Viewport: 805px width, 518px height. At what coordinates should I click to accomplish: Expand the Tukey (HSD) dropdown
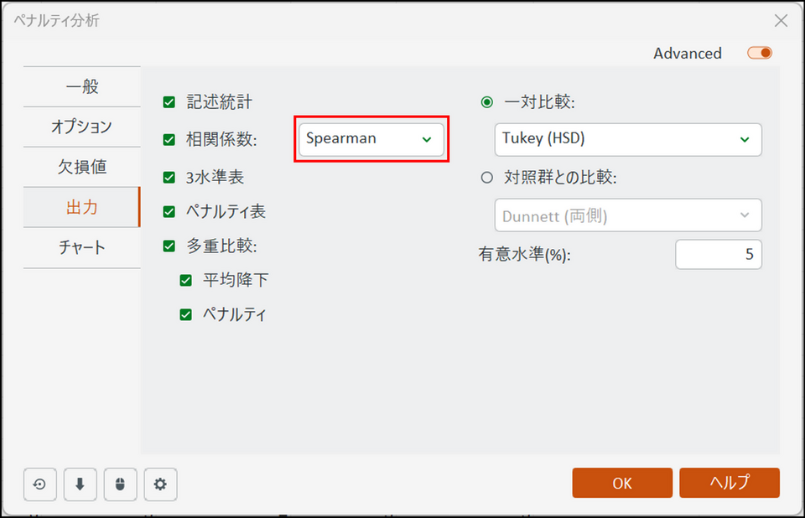point(627,139)
